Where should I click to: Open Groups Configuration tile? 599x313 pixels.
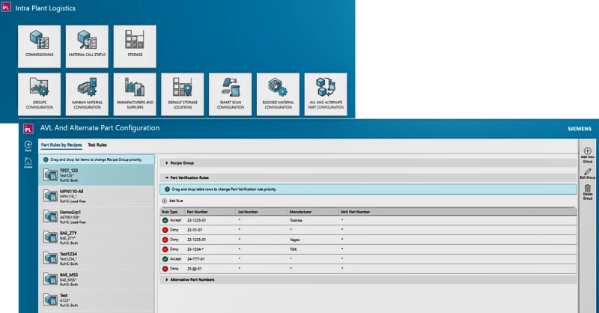click(x=40, y=94)
